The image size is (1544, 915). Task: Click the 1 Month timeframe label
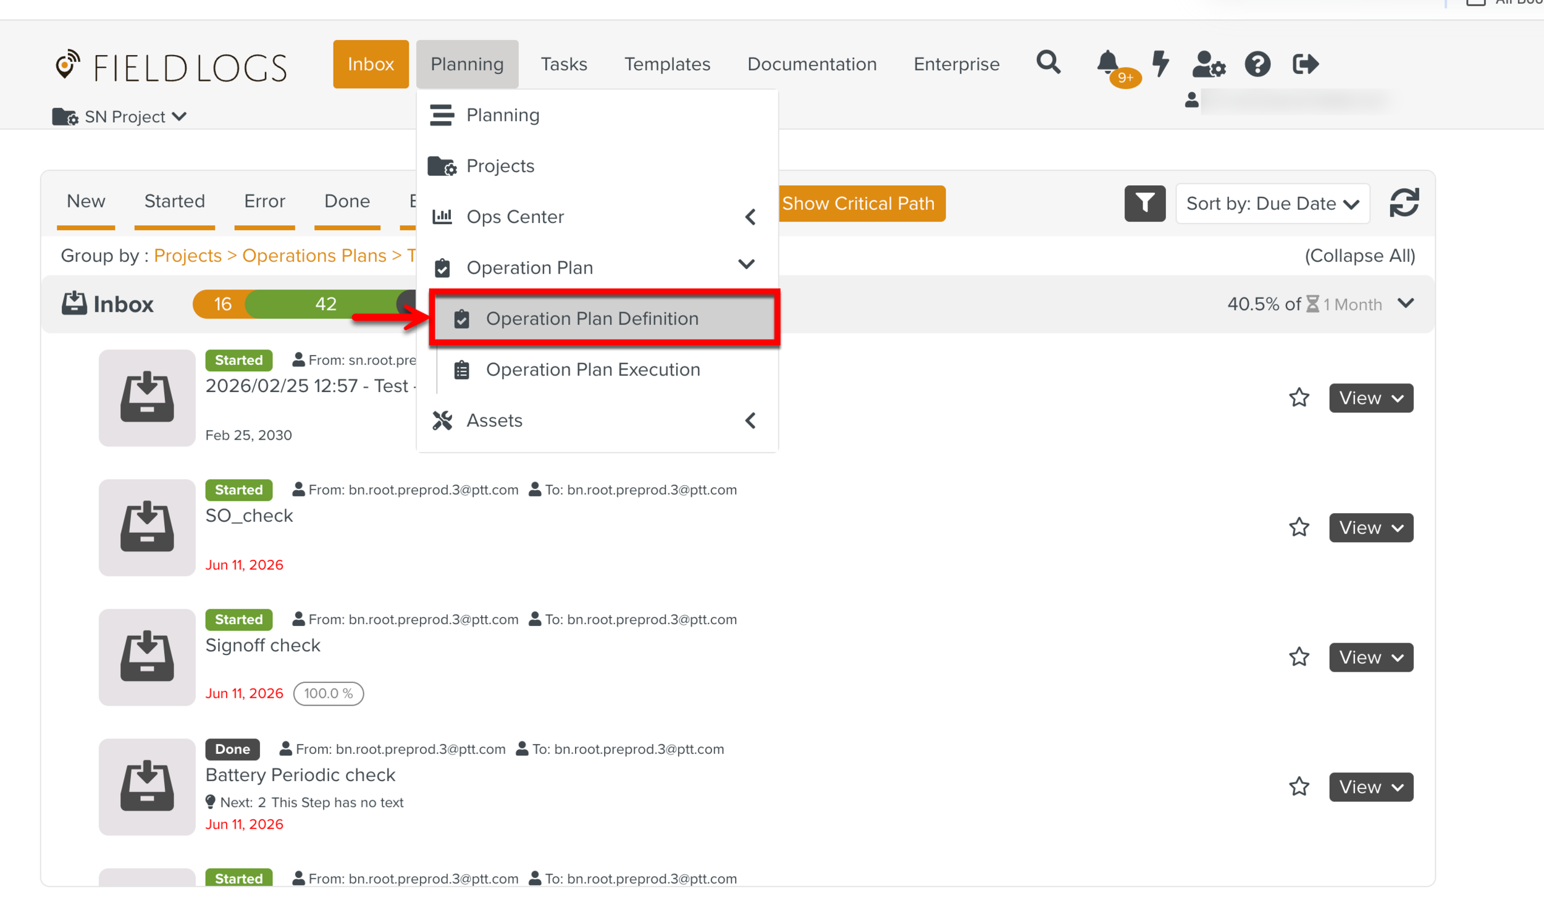(x=1351, y=304)
